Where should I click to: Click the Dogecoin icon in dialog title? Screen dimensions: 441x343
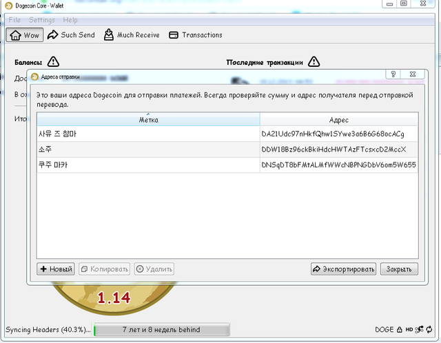[x=34, y=76]
